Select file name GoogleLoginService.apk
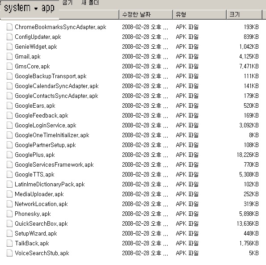 pyautogui.click(x=46, y=125)
